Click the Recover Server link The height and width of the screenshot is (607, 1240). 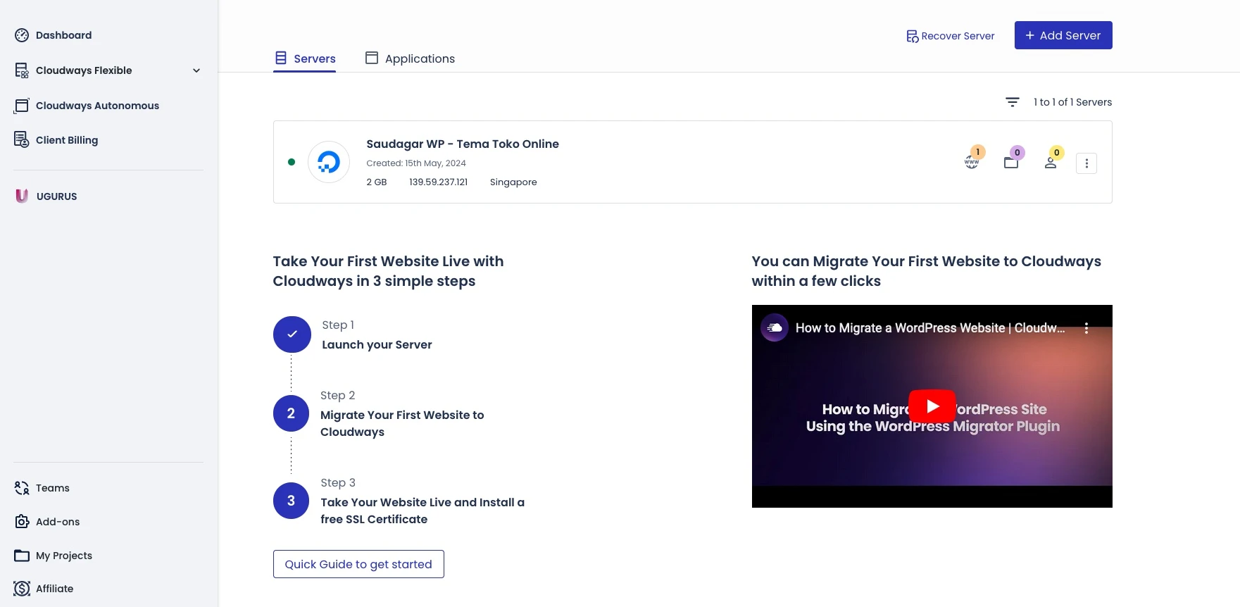951,36
